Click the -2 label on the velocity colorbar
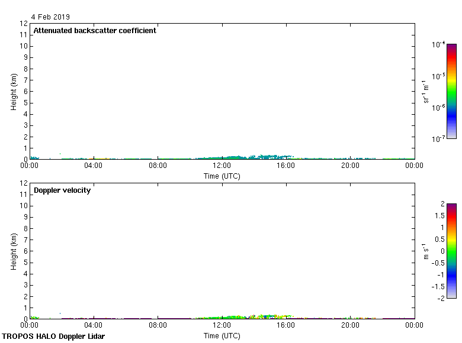This screenshot has height=343, width=462. (441, 298)
